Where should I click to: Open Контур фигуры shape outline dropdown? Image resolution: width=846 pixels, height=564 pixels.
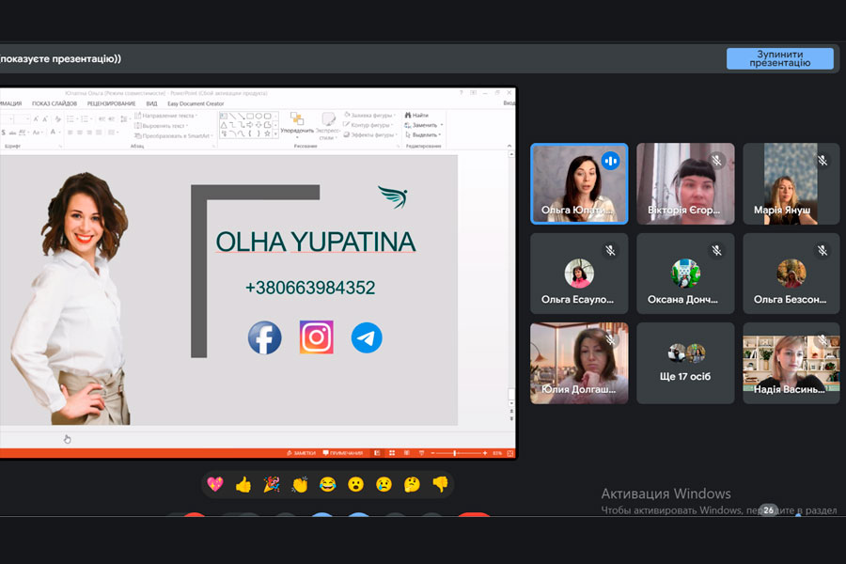[368, 125]
